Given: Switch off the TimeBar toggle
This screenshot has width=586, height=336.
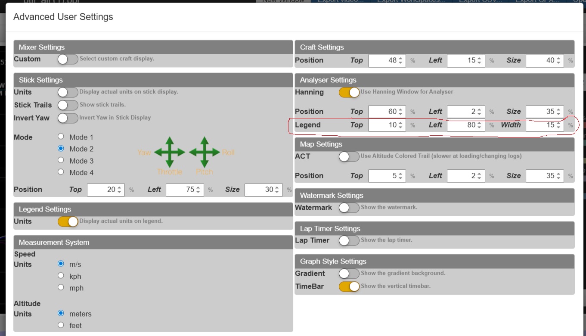Looking at the screenshot, I should (x=349, y=286).
